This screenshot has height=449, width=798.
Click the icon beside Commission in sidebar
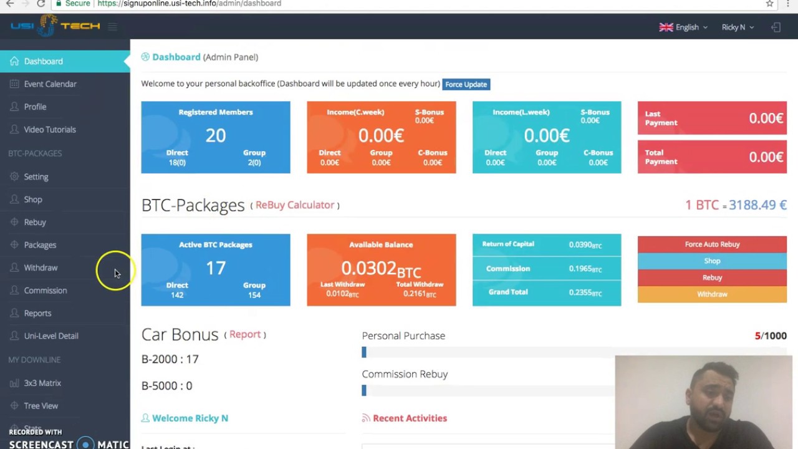click(14, 291)
